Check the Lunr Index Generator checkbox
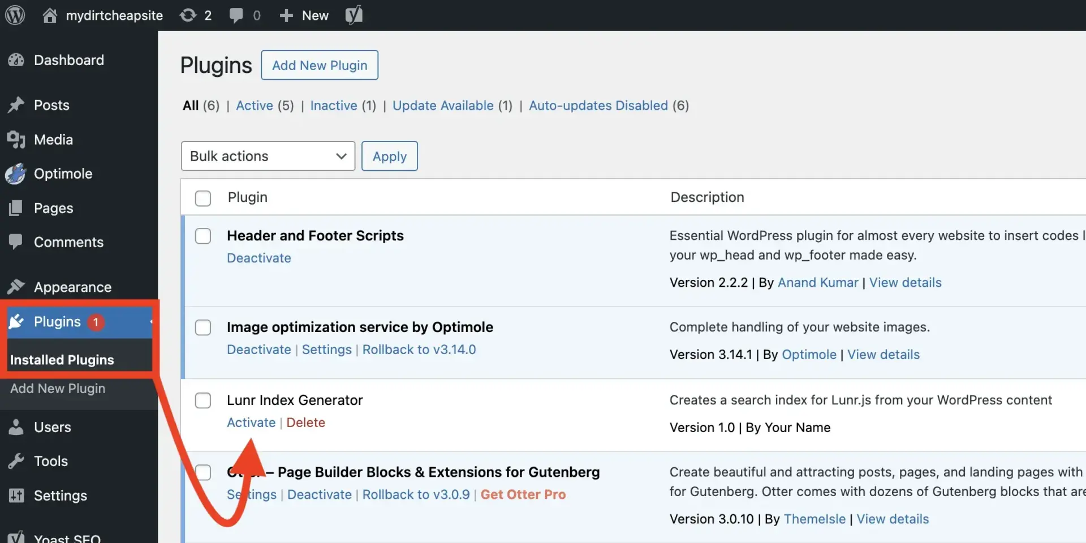 [x=202, y=400]
